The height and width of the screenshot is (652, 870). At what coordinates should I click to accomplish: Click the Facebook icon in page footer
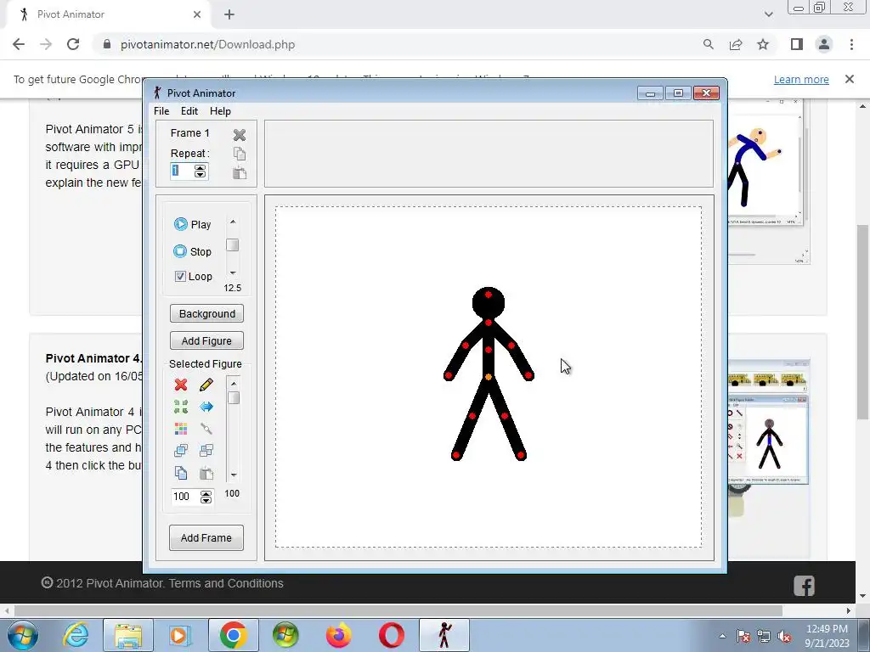pyautogui.click(x=804, y=586)
